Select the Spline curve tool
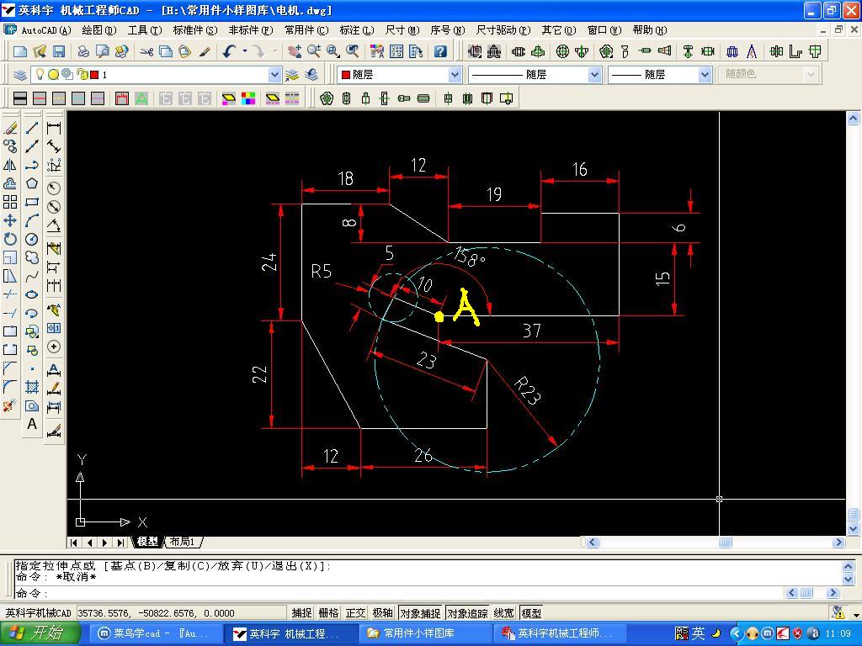862x646 pixels. pos(32,276)
